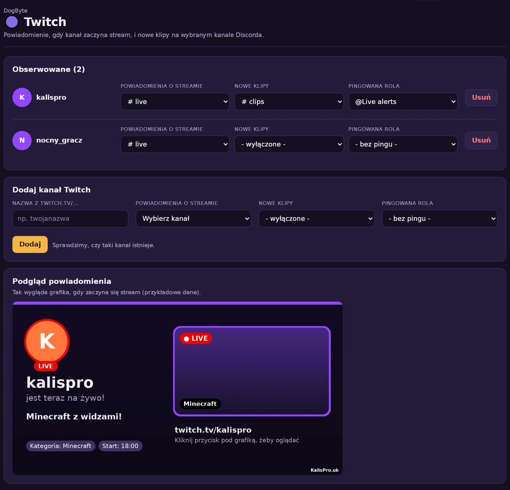Click the nocny_gracz channel name in list

pyautogui.click(x=59, y=140)
